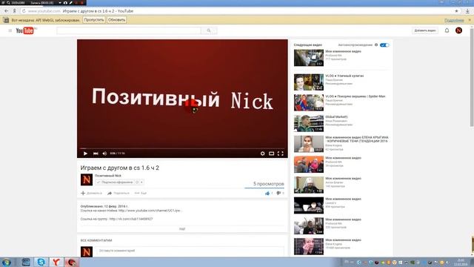This screenshot has height=267, width=474.
Task: Open the Ещё more actions menu
Action: (141, 193)
